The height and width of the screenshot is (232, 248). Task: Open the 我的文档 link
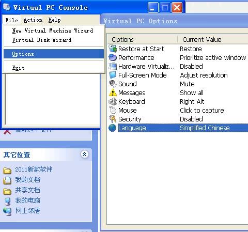(x=27, y=180)
